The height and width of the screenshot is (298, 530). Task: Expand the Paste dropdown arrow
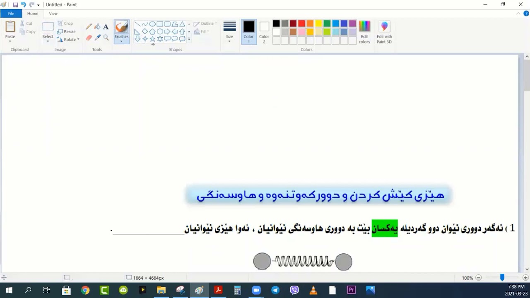[x=10, y=41]
